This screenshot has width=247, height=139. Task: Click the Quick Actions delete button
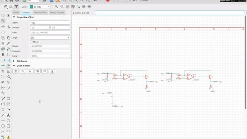15,71
